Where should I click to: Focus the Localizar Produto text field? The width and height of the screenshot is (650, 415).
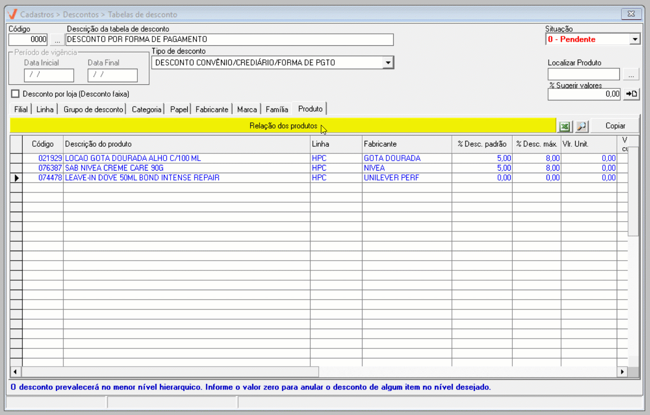pyautogui.click(x=583, y=75)
